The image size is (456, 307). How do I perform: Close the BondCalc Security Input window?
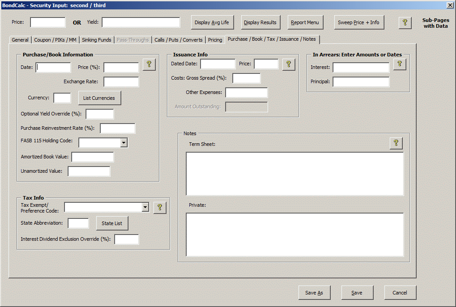[x=450, y=5]
